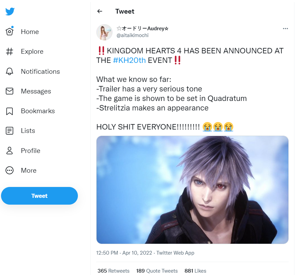Click the Messages envelope icon

click(10, 91)
